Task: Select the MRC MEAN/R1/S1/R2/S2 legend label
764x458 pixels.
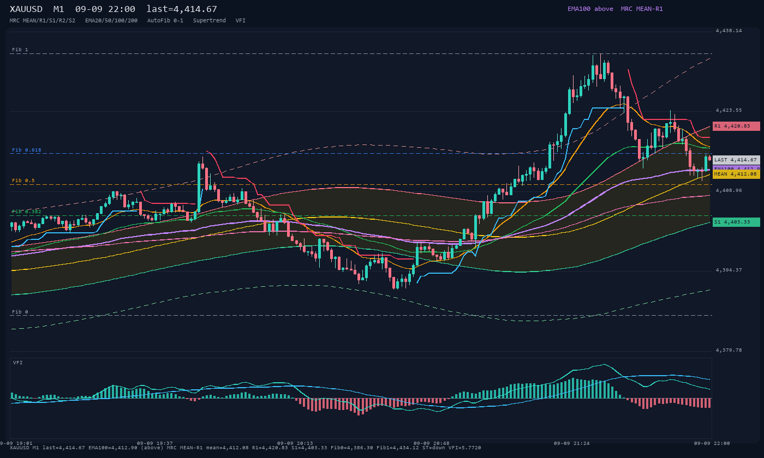Action: point(43,20)
